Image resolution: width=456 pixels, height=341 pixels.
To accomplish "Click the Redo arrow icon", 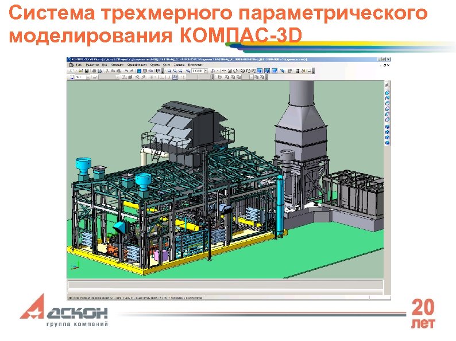I will coord(132,71).
